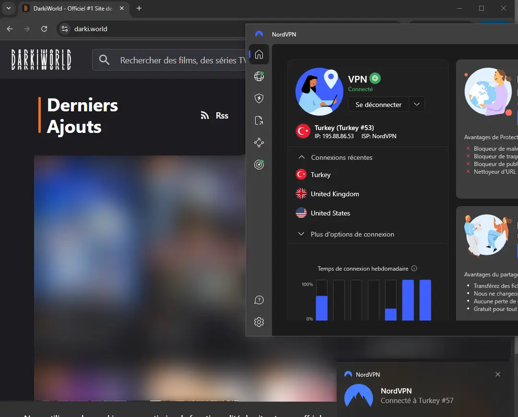This screenshot has height=417, width=518.
Task: Click the first bar of weekly connection chart
Action: [322, 300]
